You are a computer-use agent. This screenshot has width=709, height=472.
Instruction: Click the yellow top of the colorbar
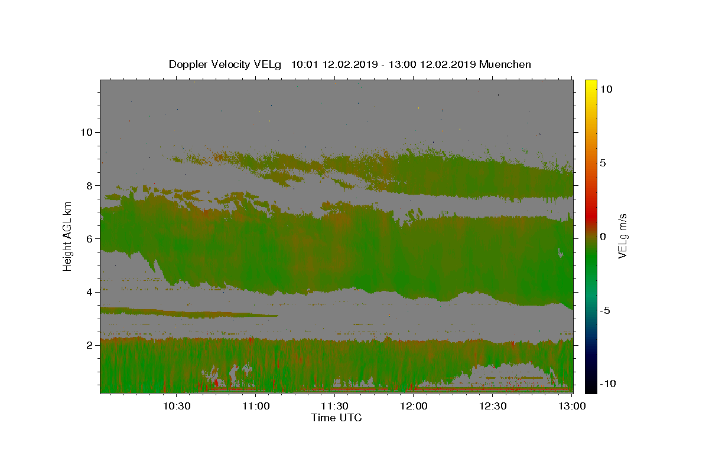pos(591,86)
